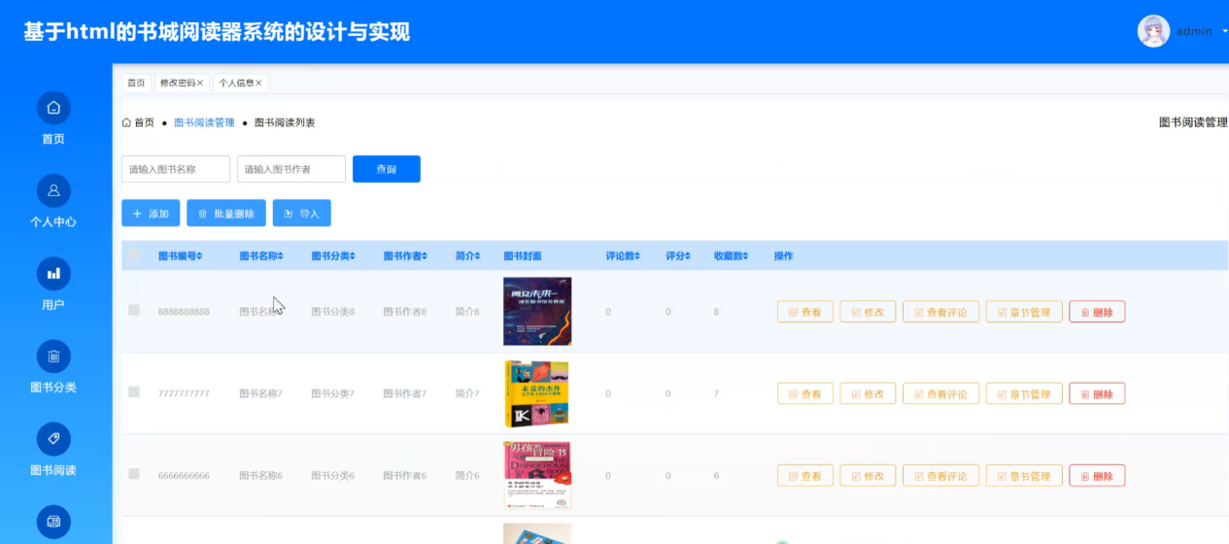Click 查看 for 图书名称7 row
Viewport: 1229px width, 544px height.
click(x=804, y=393)
